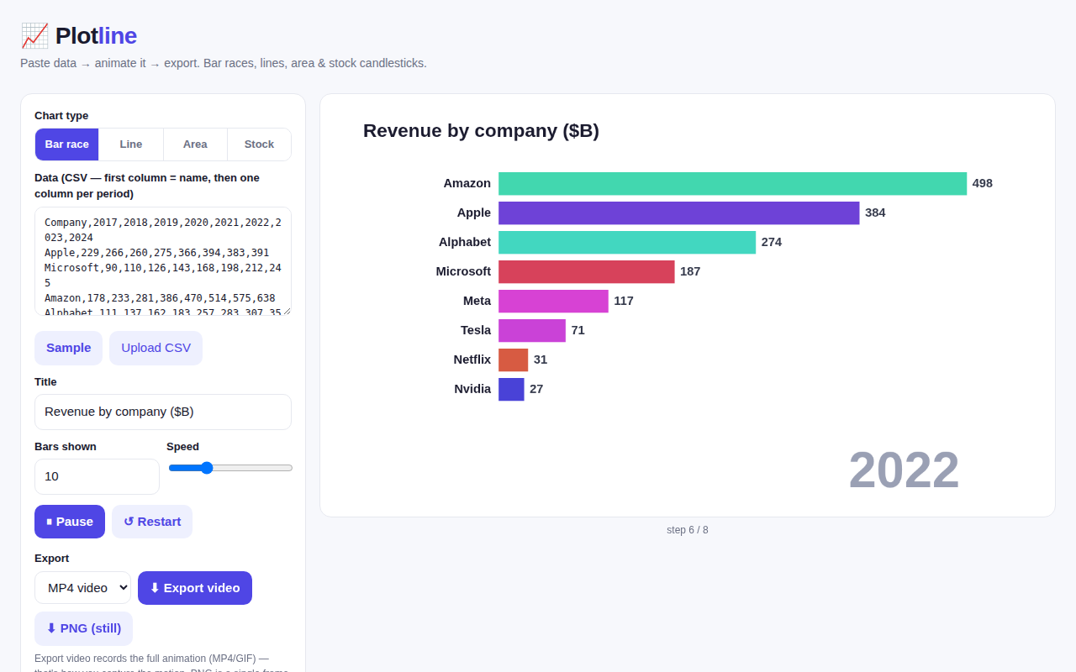
Task: Click the Export video button
Action: point(195,588)
